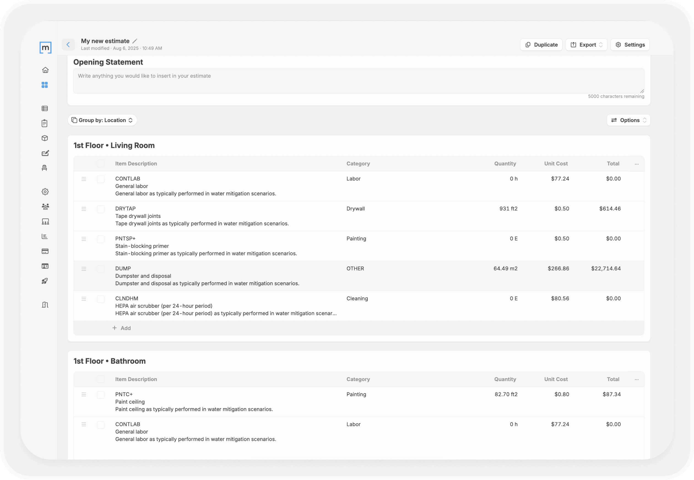Click pencil icon to rename estimate
The height and width of the screenshot is (480, 694).
pyautogui.click(x=135, y=41)
